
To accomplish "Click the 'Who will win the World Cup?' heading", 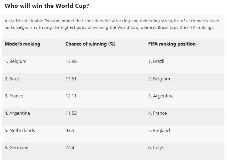I will (47, 6).
